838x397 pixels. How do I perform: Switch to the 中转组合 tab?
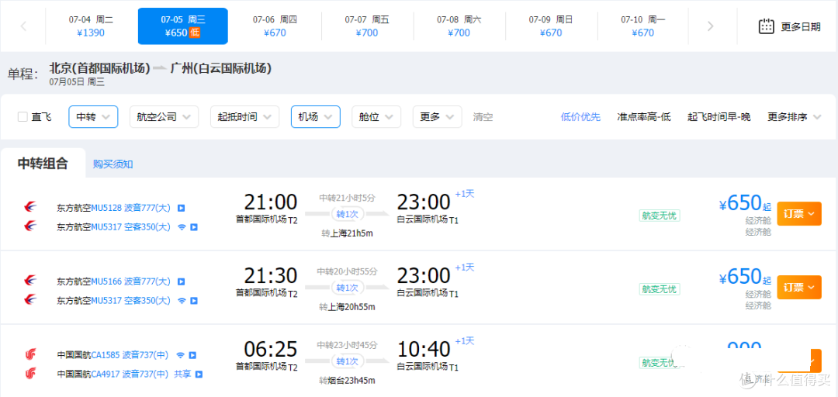tap(43, 164)
